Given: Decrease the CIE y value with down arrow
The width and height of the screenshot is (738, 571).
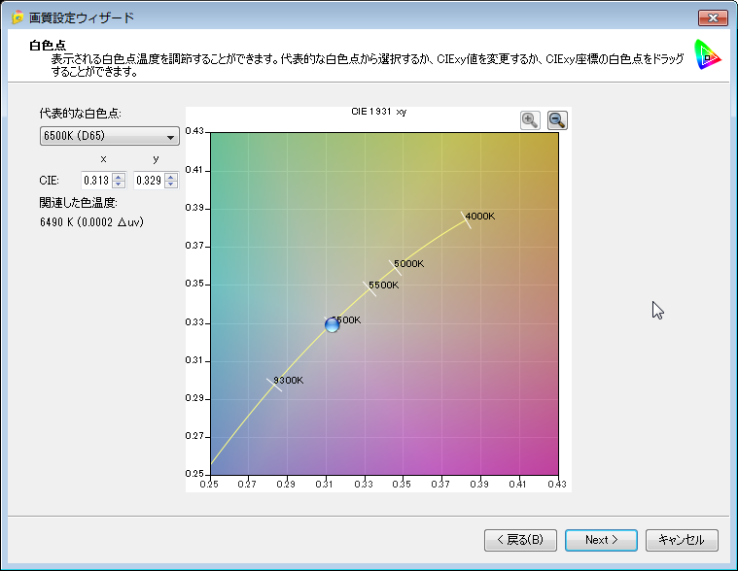Looking at the screenshot, I should 171,184.
